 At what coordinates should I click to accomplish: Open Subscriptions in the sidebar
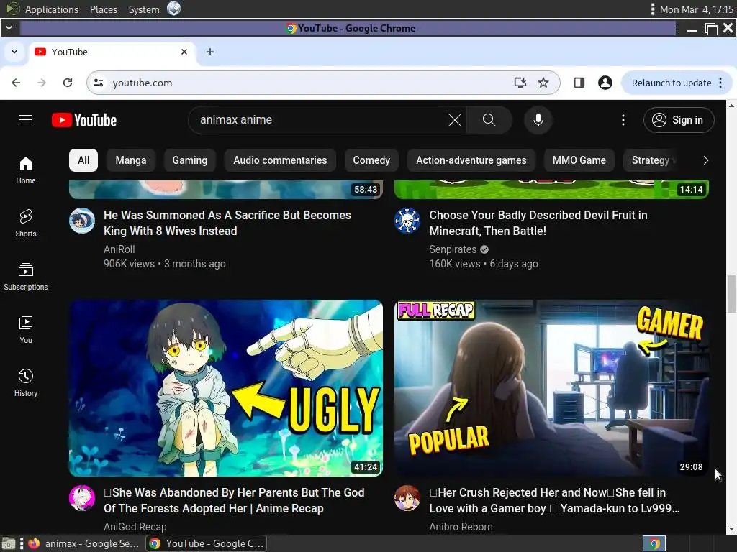(26, 277)
